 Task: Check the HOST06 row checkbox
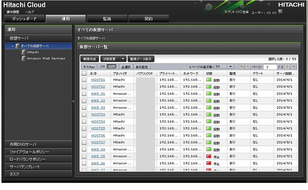point(84,136)
